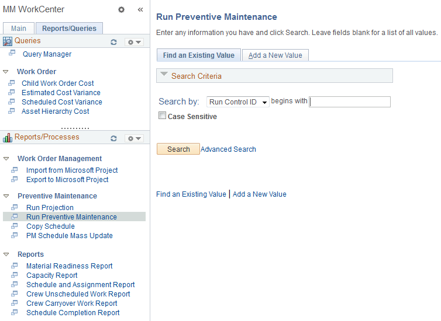Screen dimensions: 441x321
Task: Click the icon beside Run Preventive Maintenance
Action: pyautogui.click(x=15, y=217)
